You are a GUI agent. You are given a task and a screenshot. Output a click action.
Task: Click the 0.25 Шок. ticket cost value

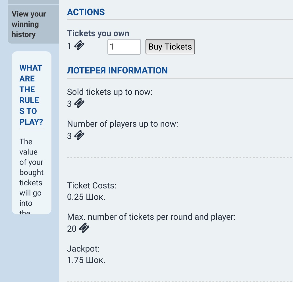pyautogui.click(x=86, y=197)
